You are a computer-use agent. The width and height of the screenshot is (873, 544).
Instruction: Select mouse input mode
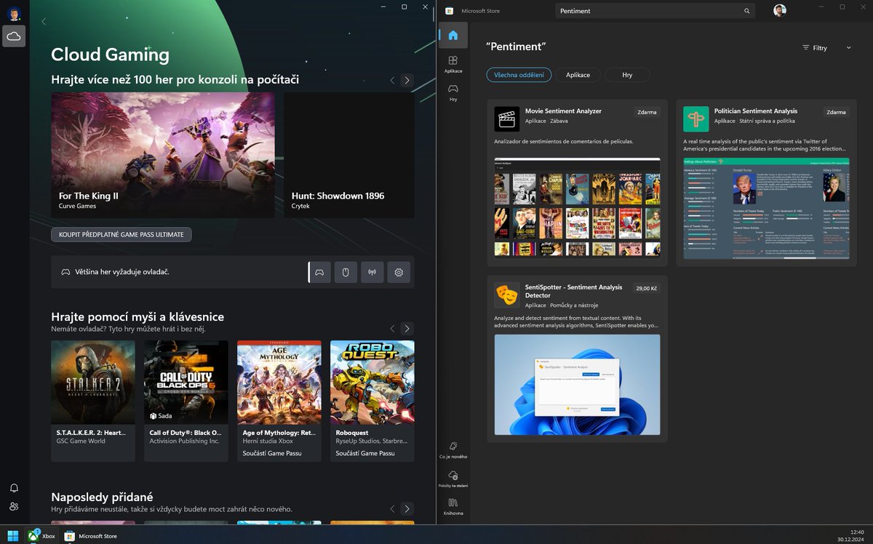(346, 272)
